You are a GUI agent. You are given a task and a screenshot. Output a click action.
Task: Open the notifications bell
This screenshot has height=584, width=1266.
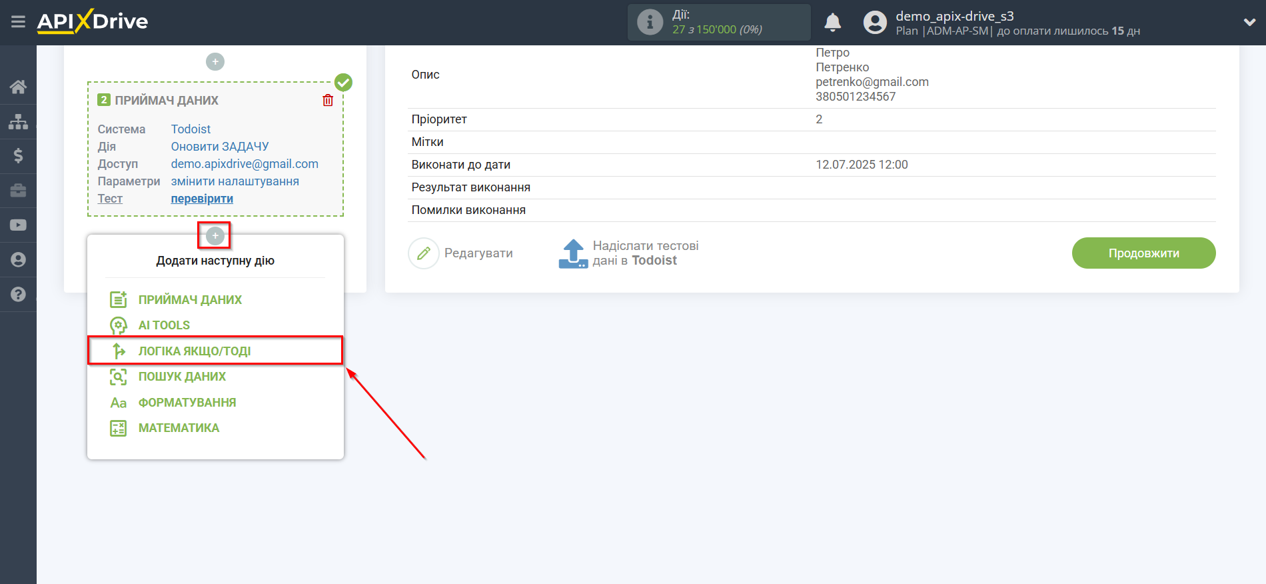coord(832,22)
